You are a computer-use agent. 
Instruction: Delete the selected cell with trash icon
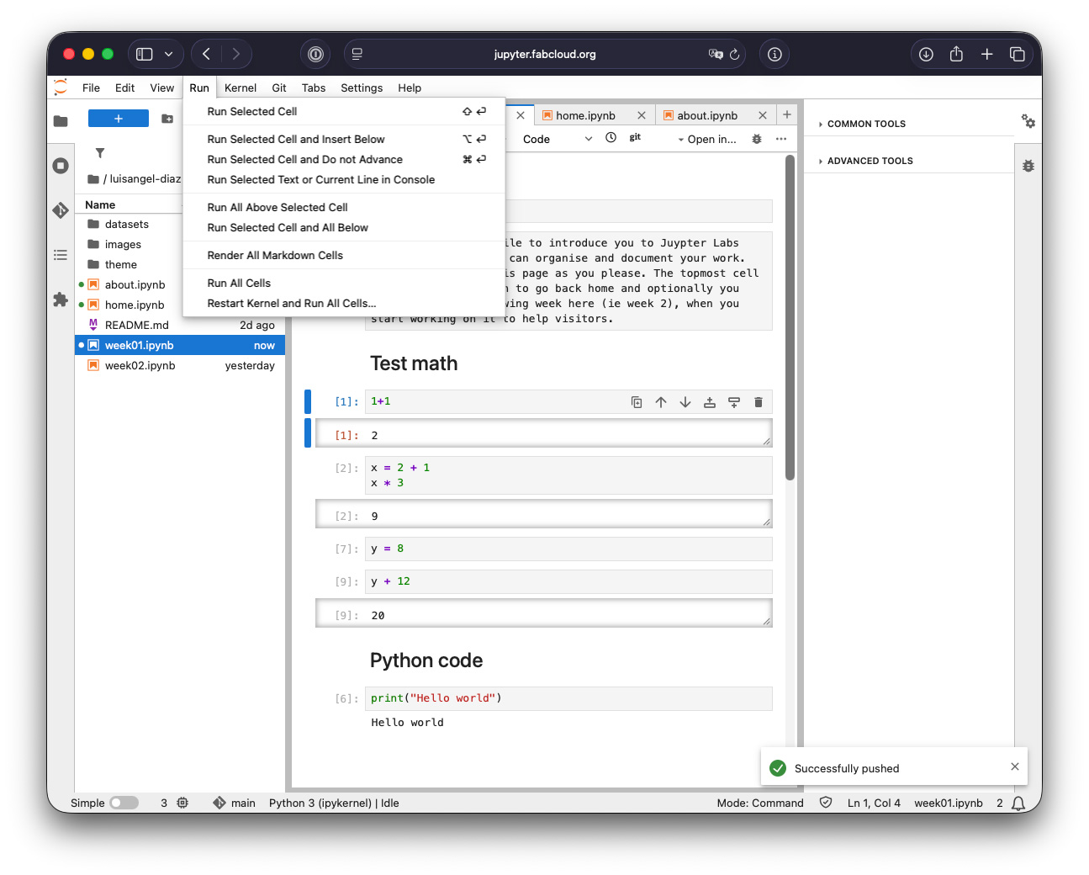tap(758, 402)
